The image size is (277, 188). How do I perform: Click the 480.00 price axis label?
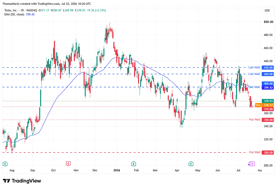point(268,35)
